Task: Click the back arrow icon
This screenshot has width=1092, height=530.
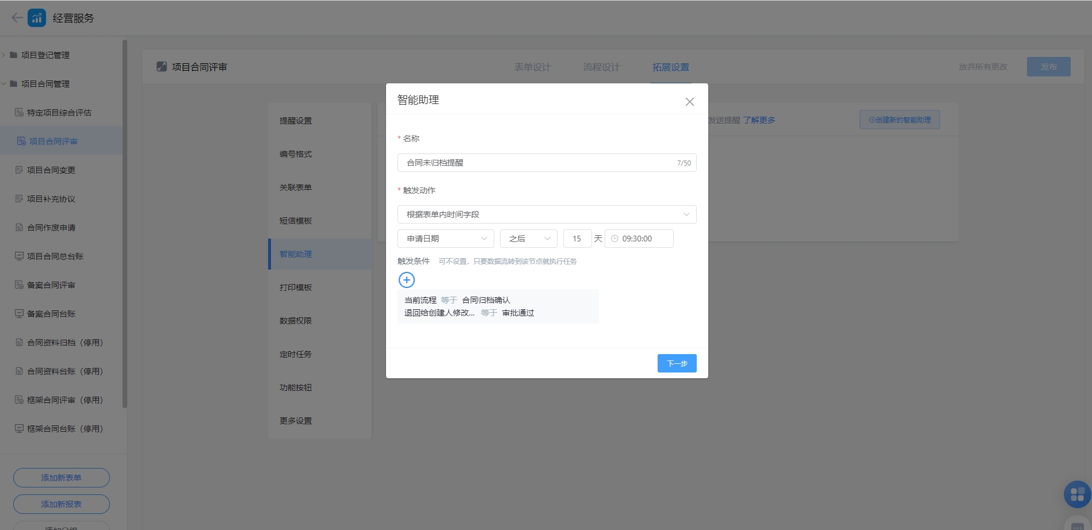Action: [17, 18]
